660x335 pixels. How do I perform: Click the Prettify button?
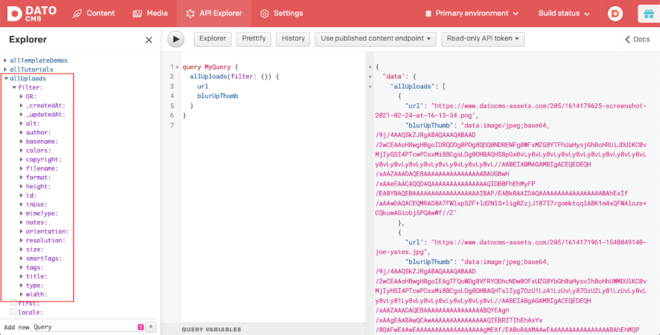point(253,39)
